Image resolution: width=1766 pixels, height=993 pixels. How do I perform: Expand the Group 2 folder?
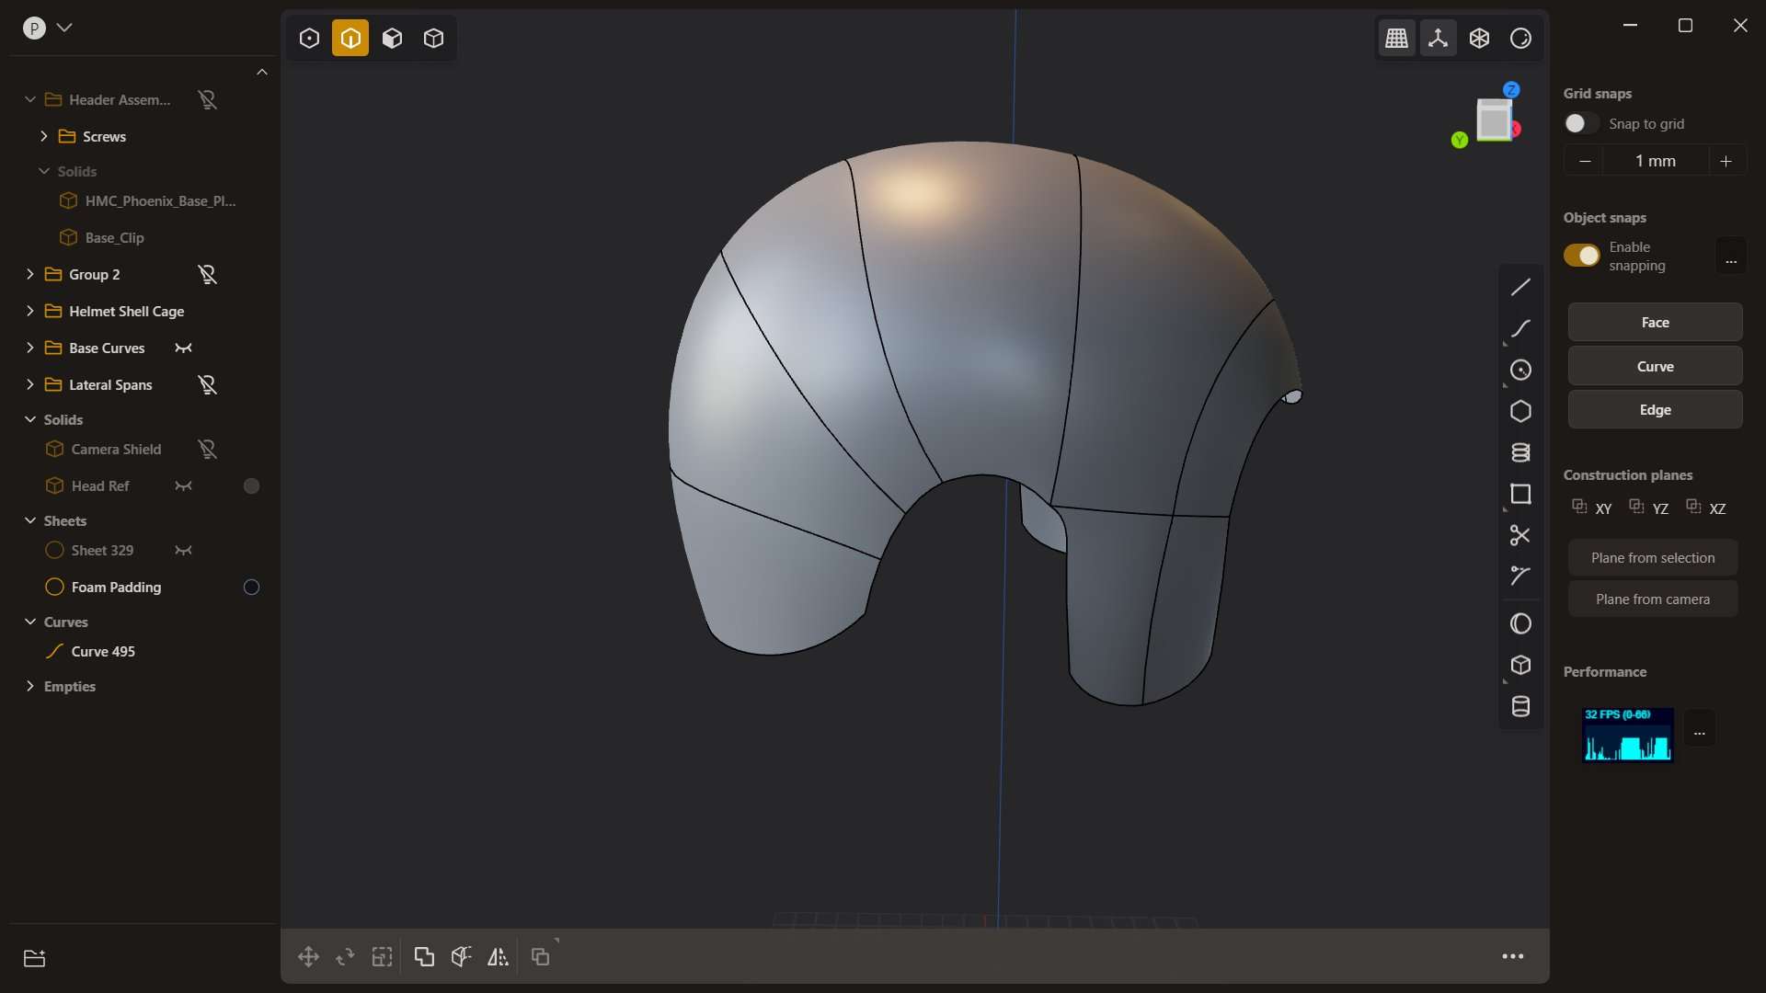click(29, 274)
